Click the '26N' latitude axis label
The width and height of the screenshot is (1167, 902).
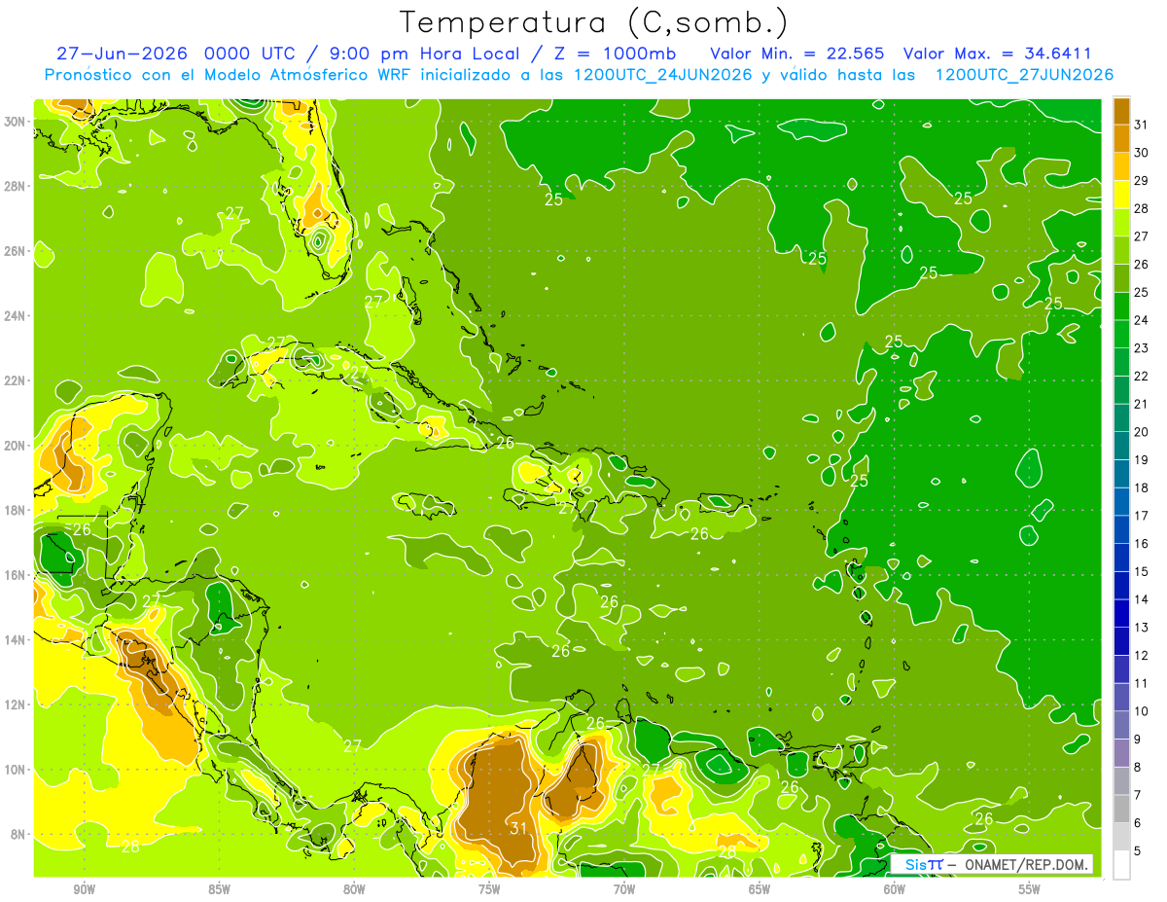click(x=15, y=251)
